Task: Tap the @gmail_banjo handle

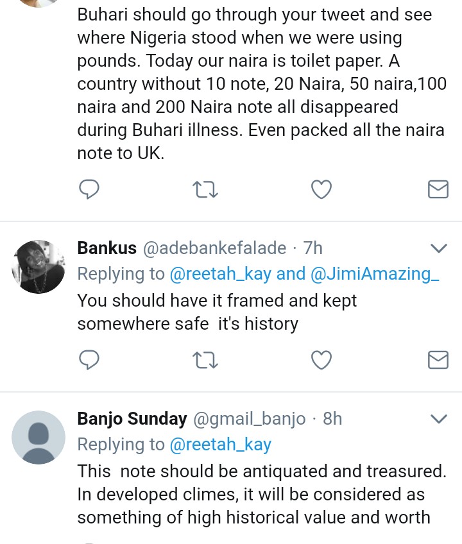Action: [x=250, y=420]
